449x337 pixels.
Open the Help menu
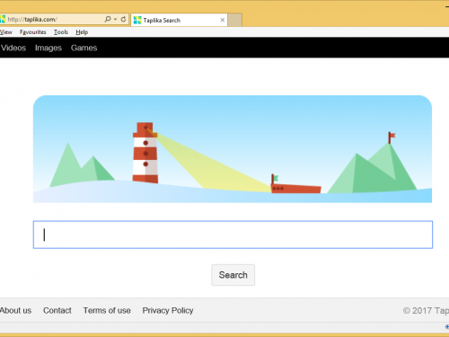click(82, 32)
